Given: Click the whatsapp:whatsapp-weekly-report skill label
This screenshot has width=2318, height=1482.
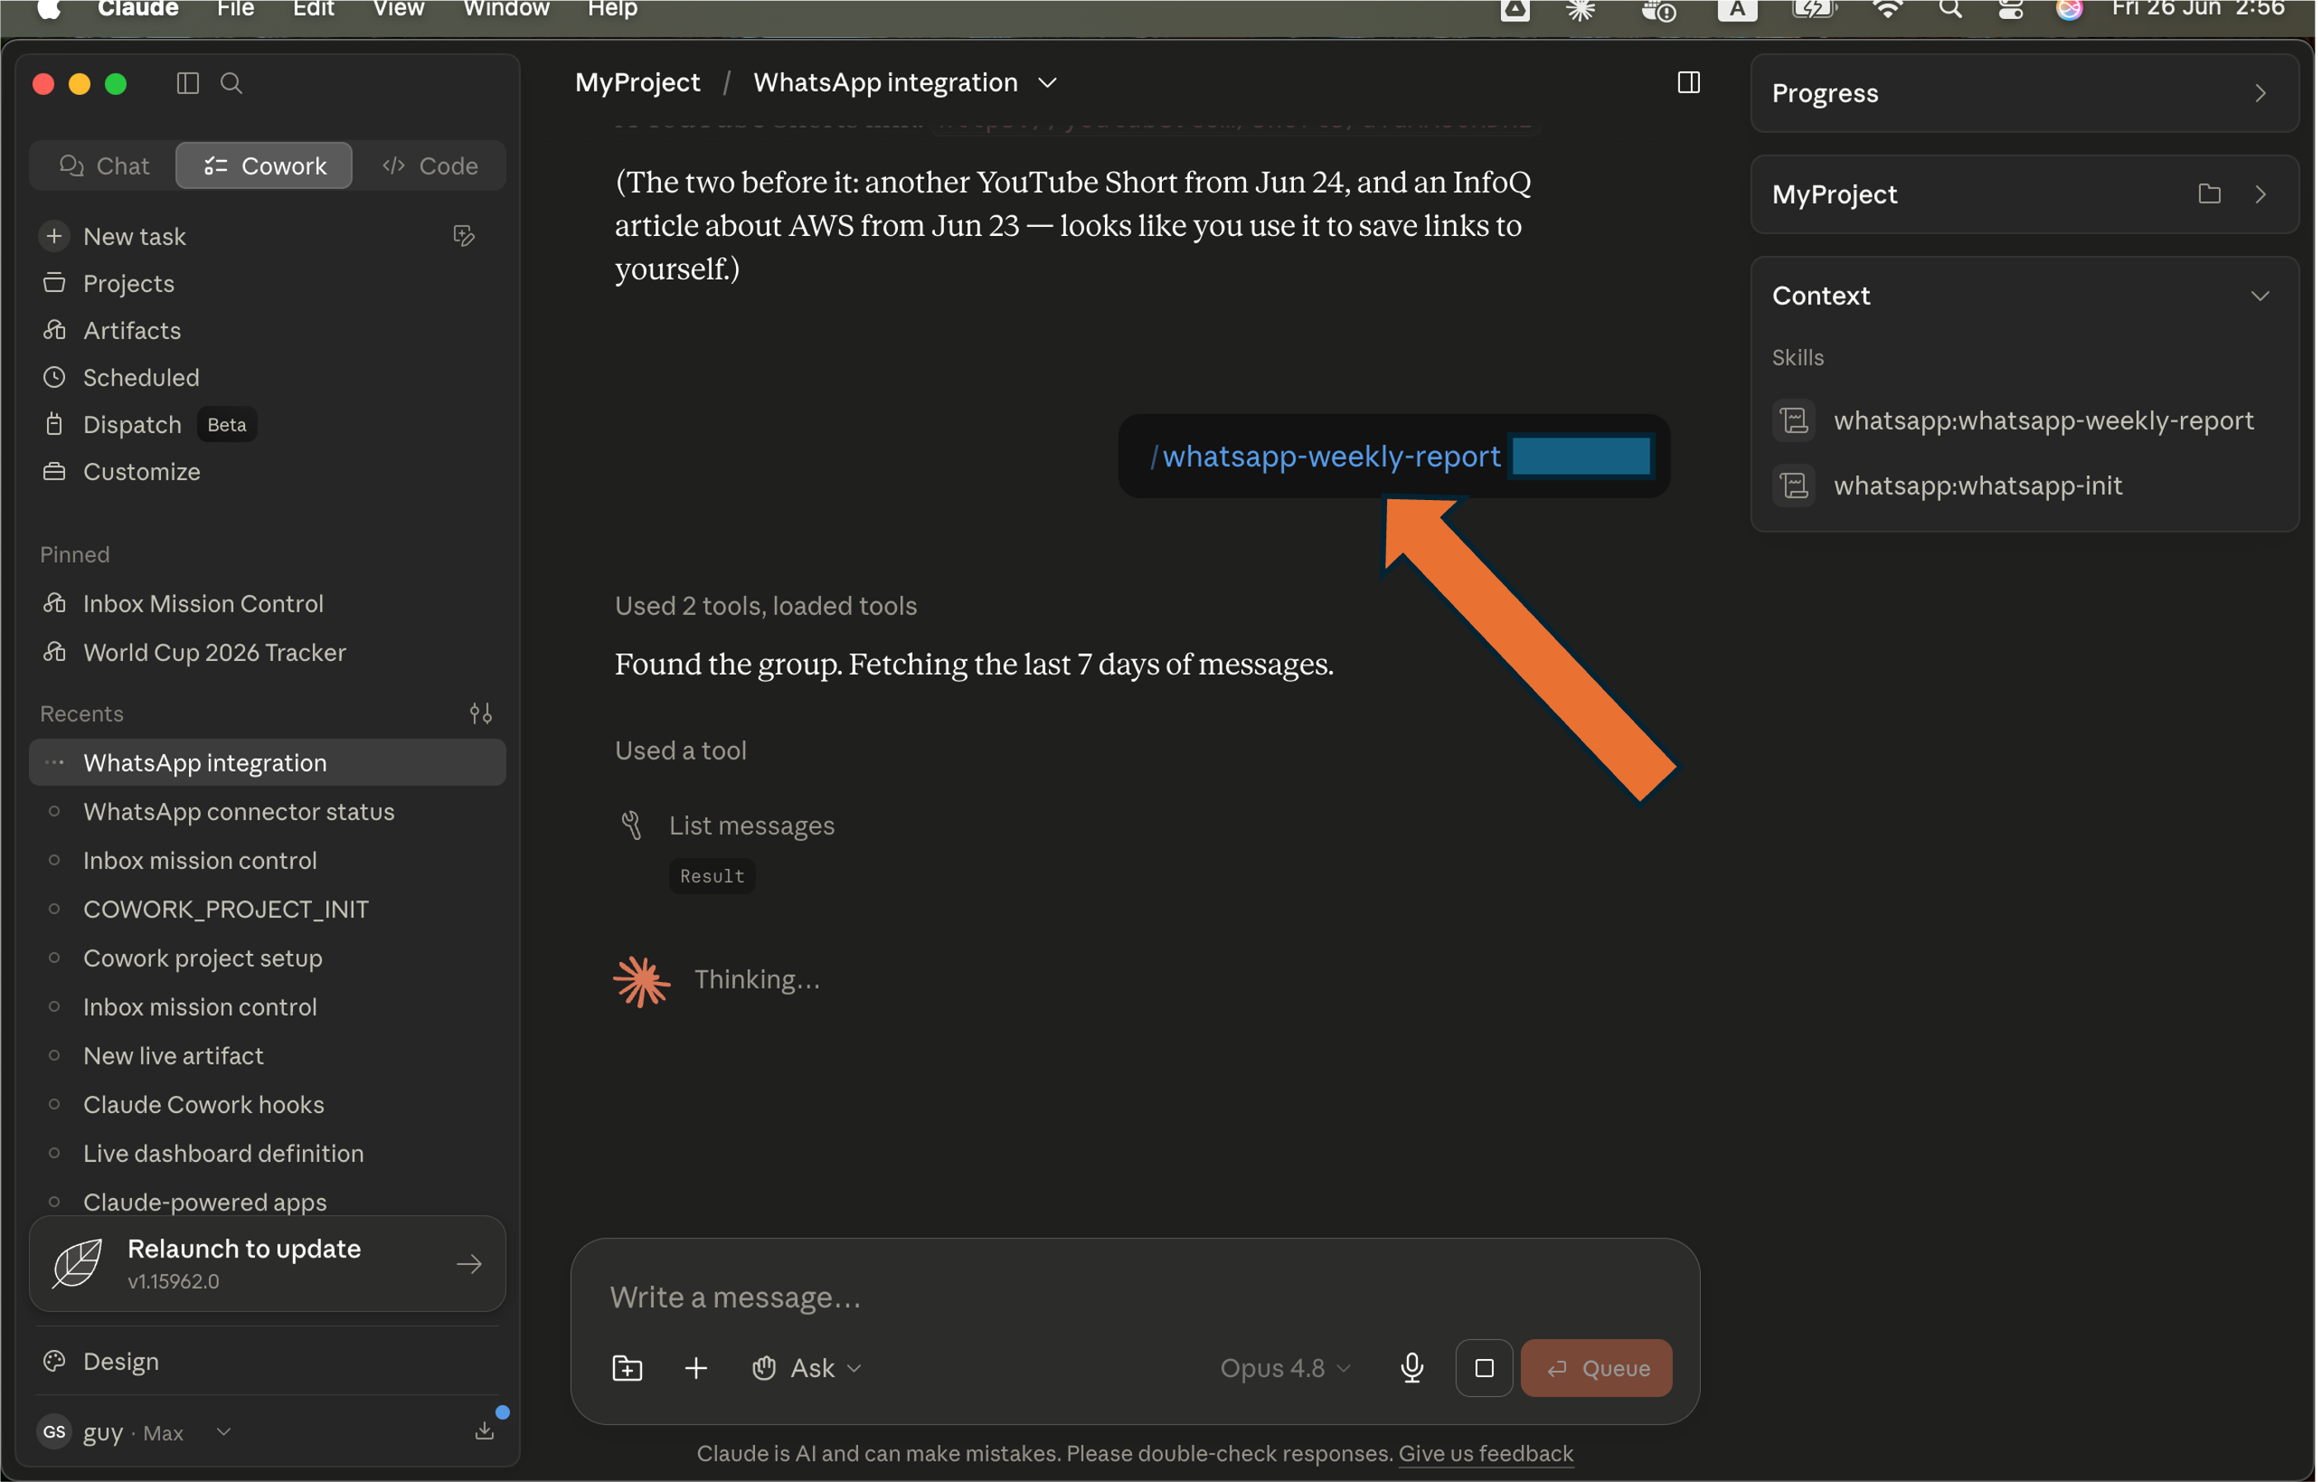Looking at the screenshot, I should click(2044, 421).
